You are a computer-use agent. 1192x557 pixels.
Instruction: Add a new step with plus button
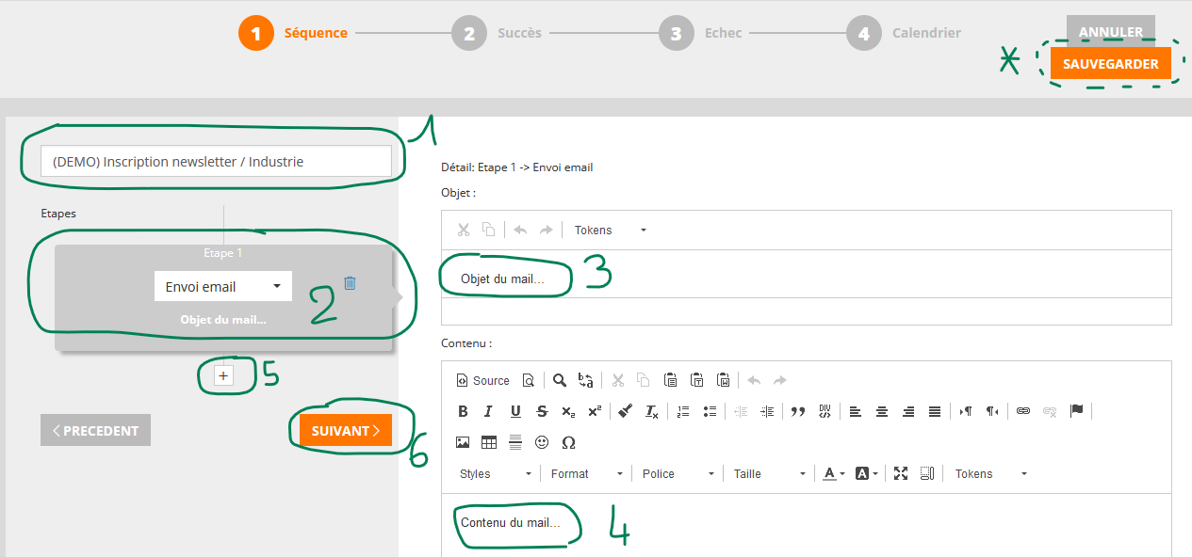[223, 375]
